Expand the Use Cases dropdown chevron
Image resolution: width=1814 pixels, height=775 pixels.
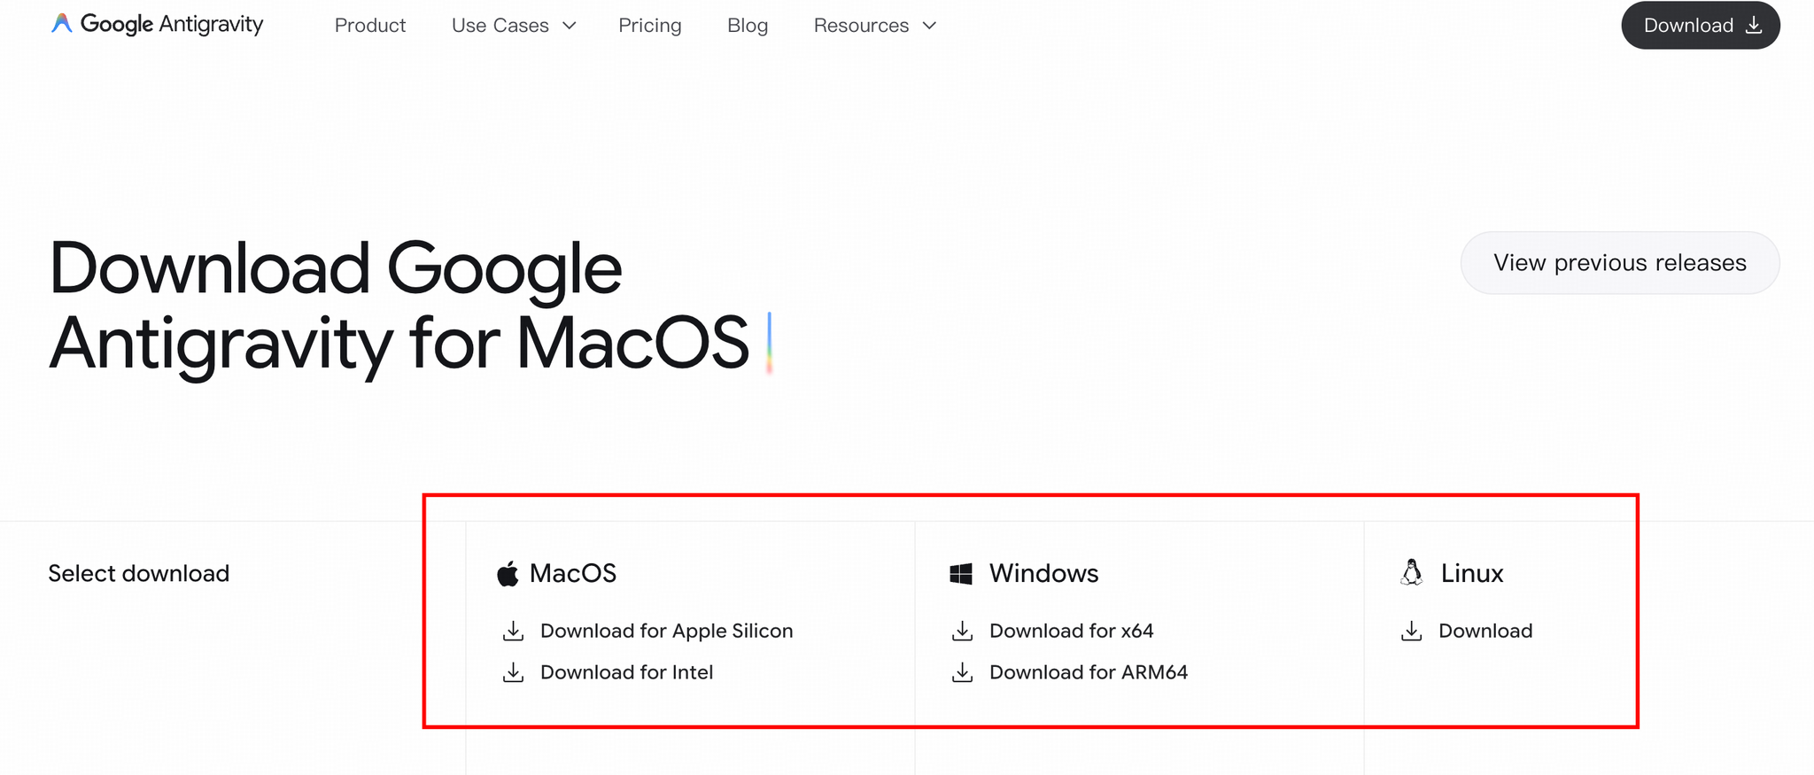coord(570,26)
